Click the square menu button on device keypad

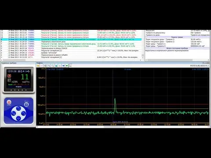26,104
